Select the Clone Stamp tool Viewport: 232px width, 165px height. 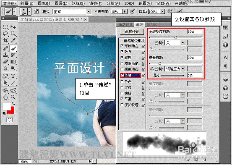(5, 55)
